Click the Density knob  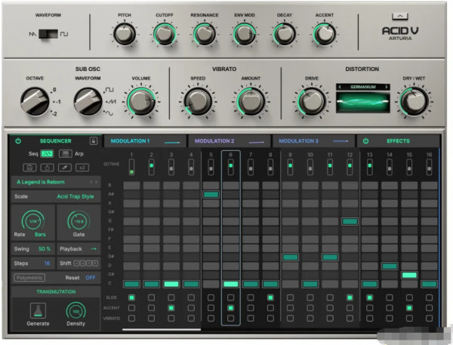pyautogui.click(x=75, y=311)
